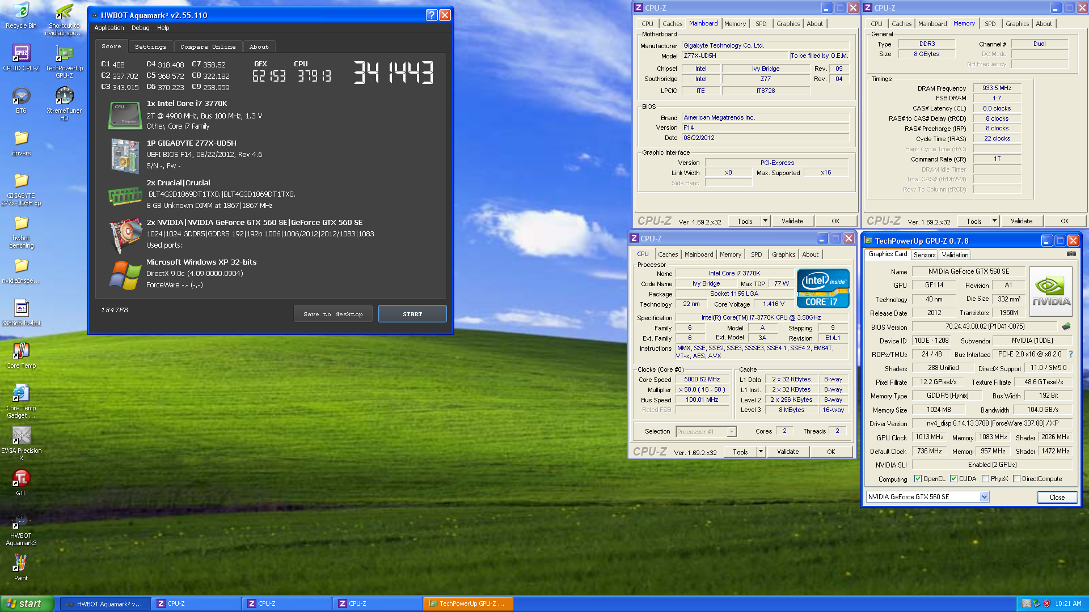Expand Tools arrow in Memory CPU-Z window

pos(994,221)
